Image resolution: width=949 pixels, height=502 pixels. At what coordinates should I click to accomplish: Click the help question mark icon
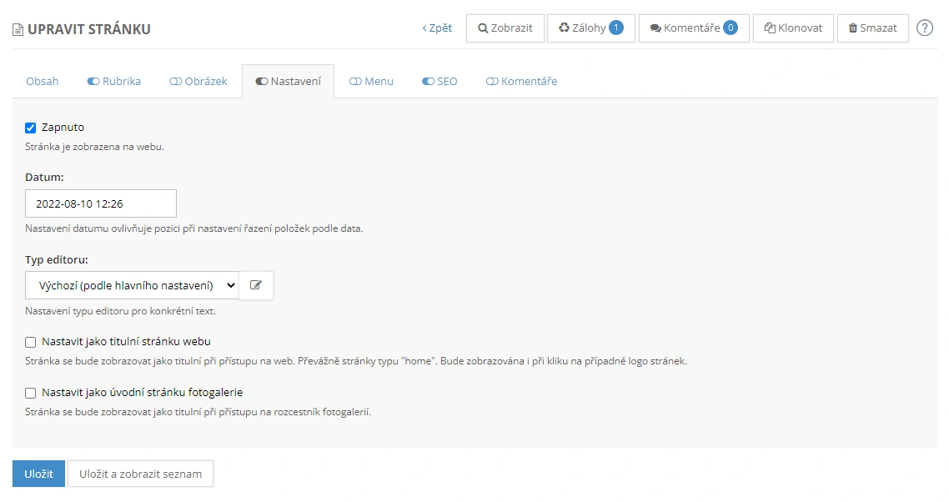coord(924,28)
